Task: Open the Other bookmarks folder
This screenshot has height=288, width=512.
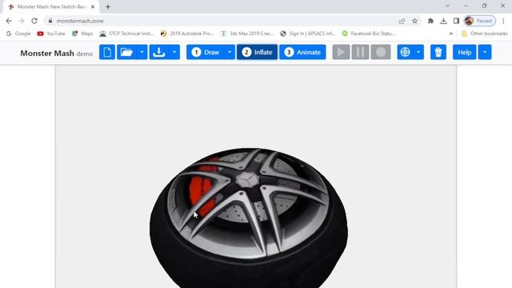Action: (x=485, y=34)
